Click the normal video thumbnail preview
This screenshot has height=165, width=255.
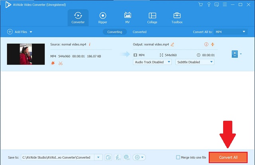click(x=26, y=54)
